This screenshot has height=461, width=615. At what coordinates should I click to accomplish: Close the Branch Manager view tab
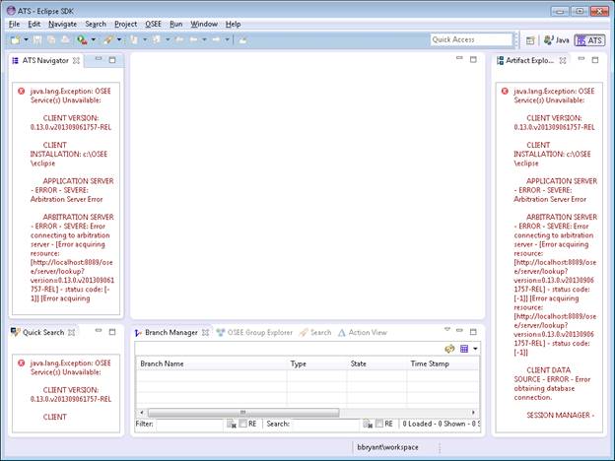205,333
